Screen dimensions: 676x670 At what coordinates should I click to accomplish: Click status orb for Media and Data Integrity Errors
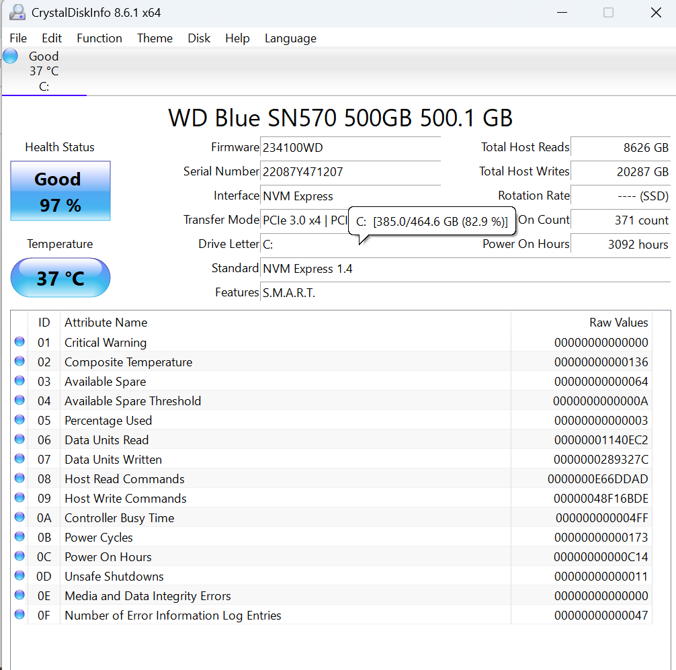pos(19,595)
